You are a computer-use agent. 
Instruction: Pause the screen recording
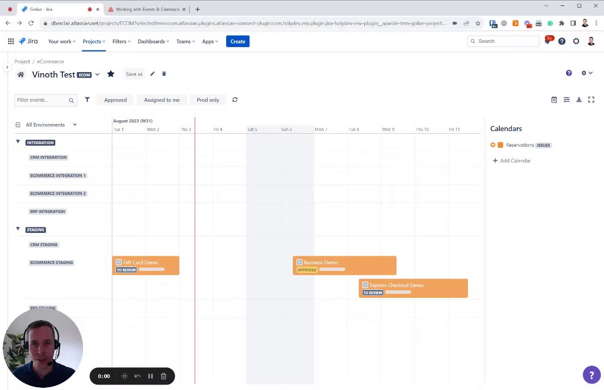pos(151,376)
